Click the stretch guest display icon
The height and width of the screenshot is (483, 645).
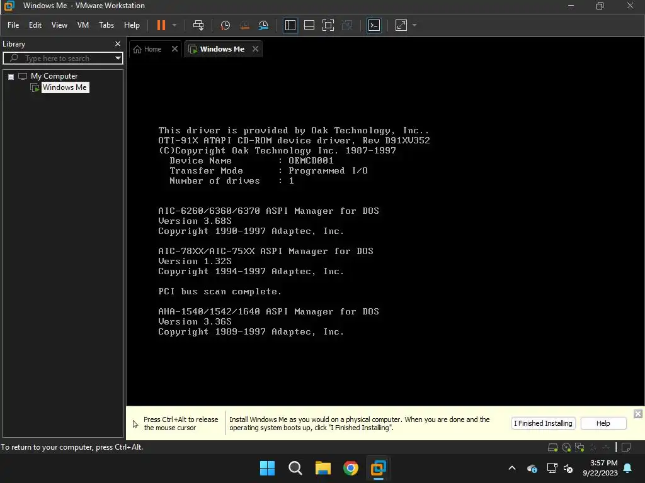401,25
